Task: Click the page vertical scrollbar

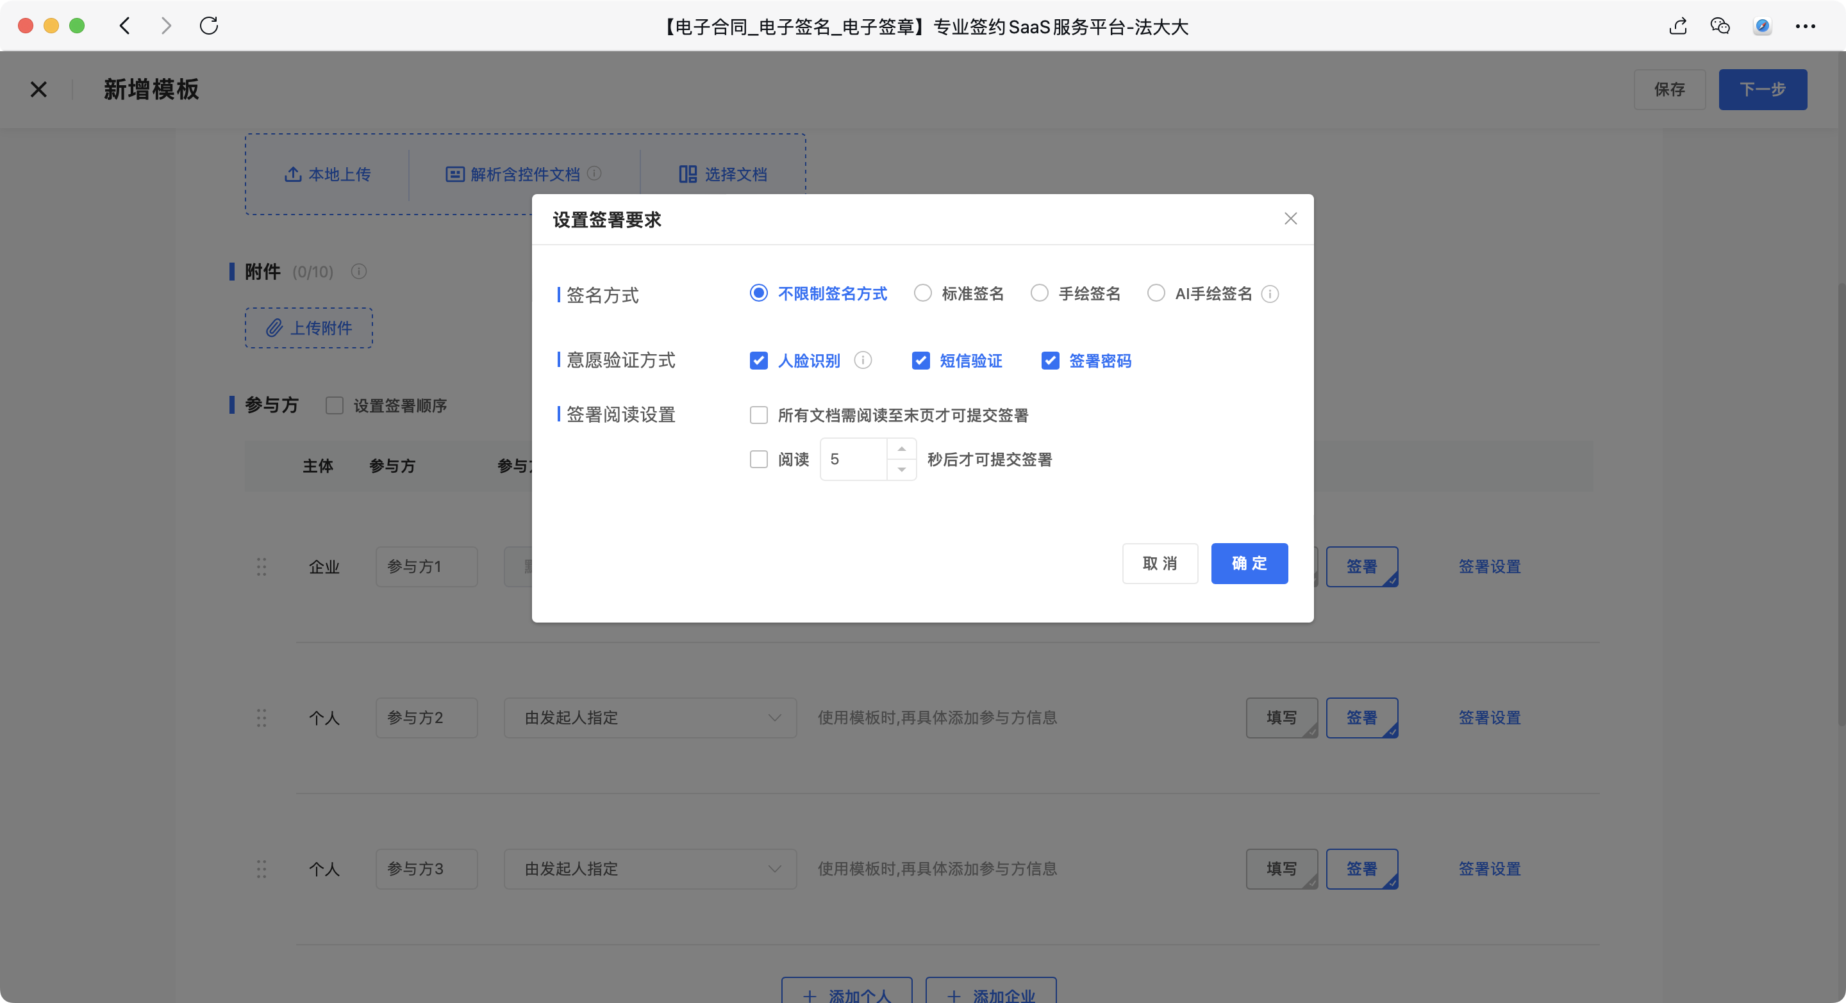Action: 1841,505
